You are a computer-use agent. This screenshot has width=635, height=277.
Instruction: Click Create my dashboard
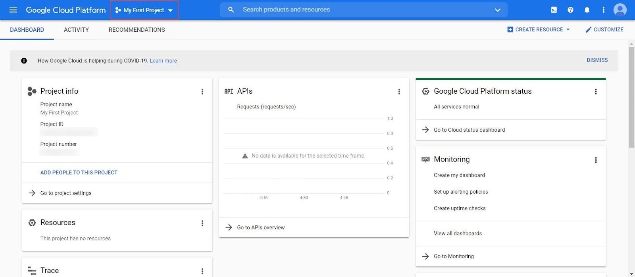coord(459,175)
